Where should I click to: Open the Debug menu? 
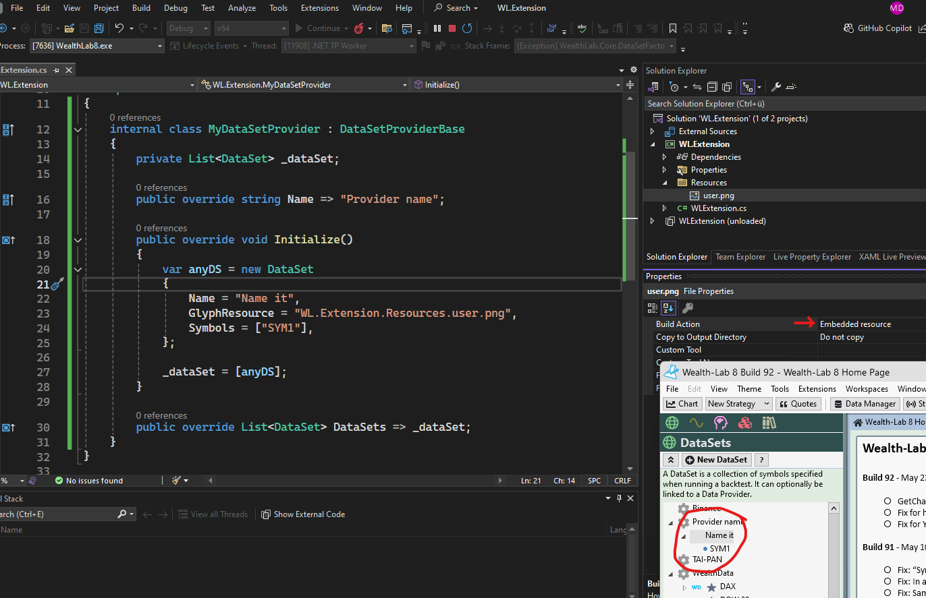[175, 8]
